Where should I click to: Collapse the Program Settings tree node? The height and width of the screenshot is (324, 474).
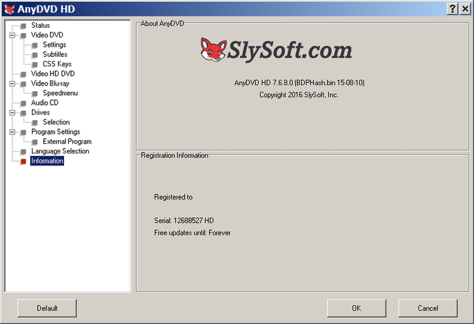click(12, 132)
